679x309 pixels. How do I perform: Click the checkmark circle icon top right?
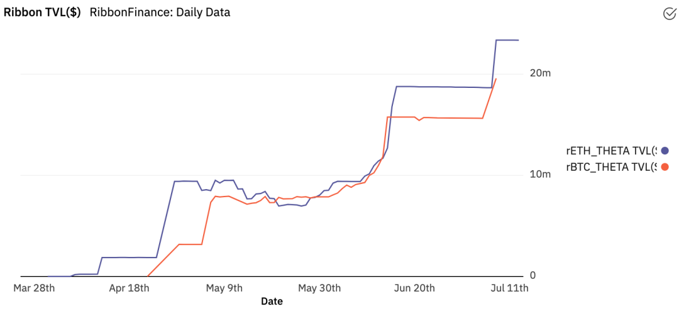coord(670,13)
